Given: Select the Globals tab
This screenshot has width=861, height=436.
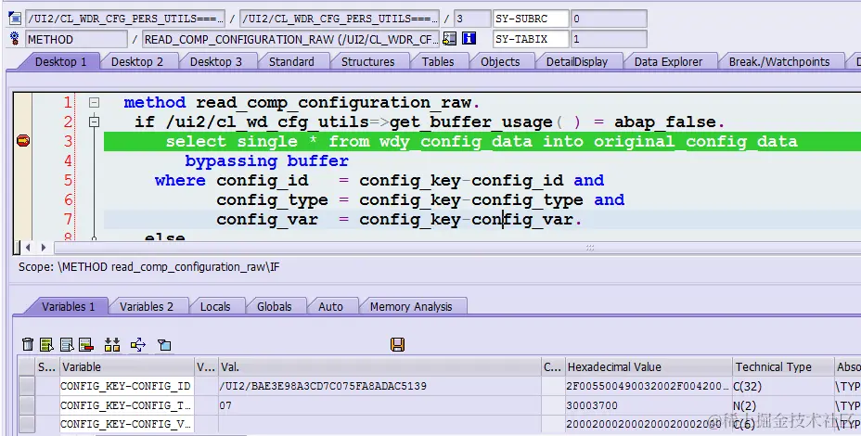Looking at the screenshot, I should pyautogui.click(x=274, y=306).
